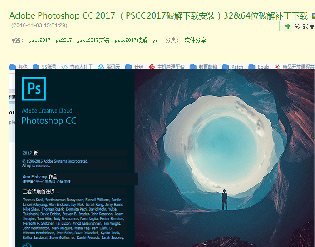Select the pscc2017破解 tag
315x247 pixels.
(x=131, y=40)
